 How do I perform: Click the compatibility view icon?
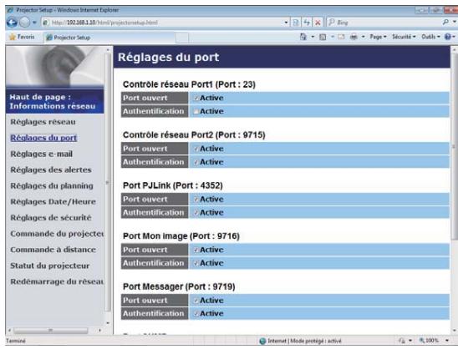[296, 23]
